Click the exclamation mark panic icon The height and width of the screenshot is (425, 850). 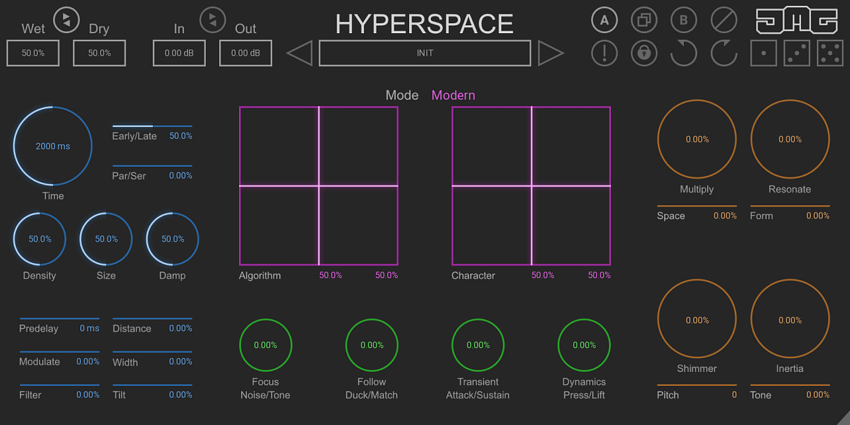[604, 53]
